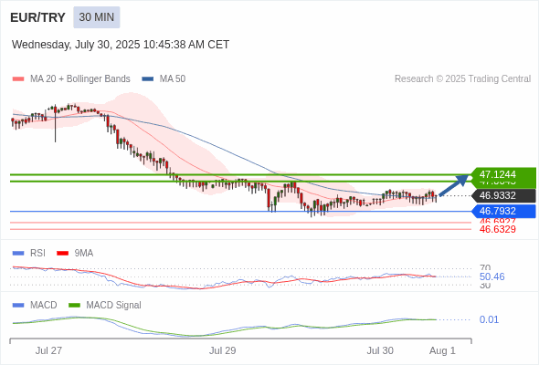Click the RSI value 50.46
This screenshot has height=365, width=539.
pyautogui.click(x=491, y=276)
